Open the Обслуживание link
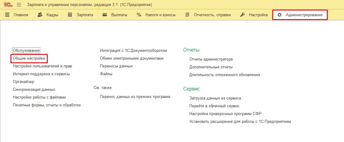This screenshot has height=142, width=344. [x=26, y=51]
